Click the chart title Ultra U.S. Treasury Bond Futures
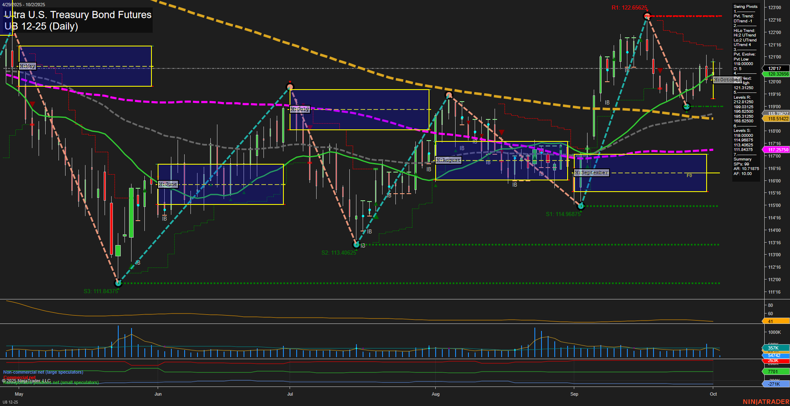Screen dimensions: 790x406 [78, 15]
